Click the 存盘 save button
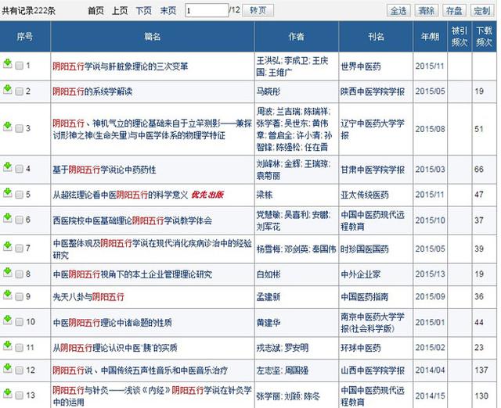 [x=454, y=11]
